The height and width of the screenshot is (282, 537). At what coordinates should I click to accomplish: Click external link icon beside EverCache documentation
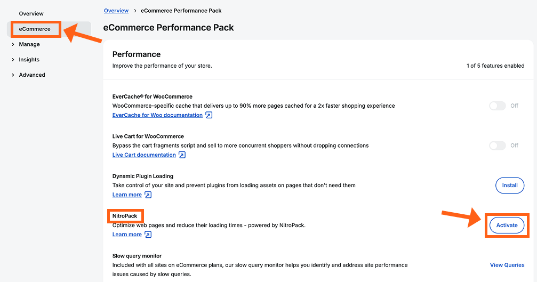pos(209,115)
